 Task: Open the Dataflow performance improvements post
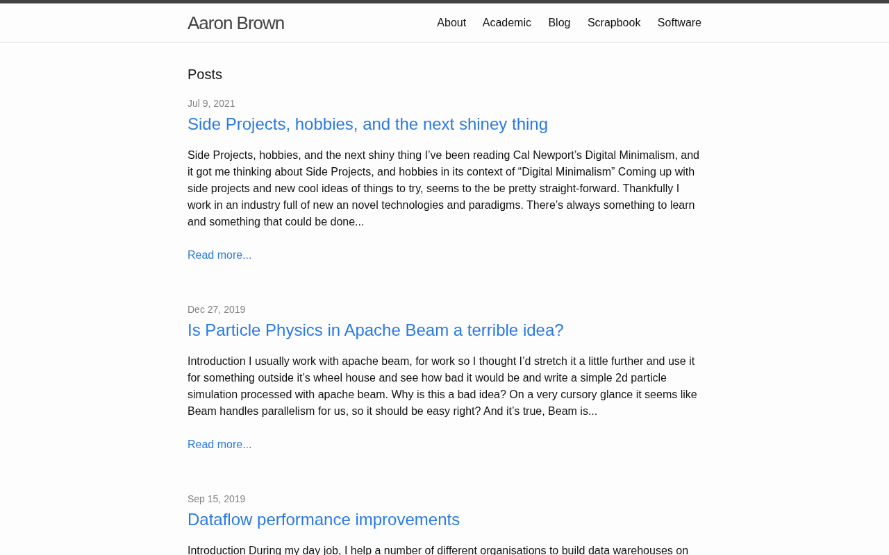tap(324, 520)
